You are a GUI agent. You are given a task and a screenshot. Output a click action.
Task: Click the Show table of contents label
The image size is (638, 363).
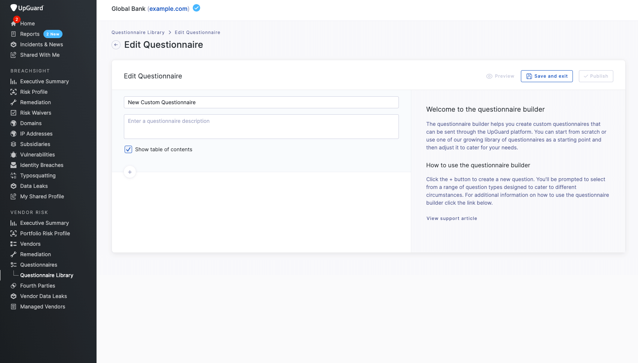(x=164, y=149)
